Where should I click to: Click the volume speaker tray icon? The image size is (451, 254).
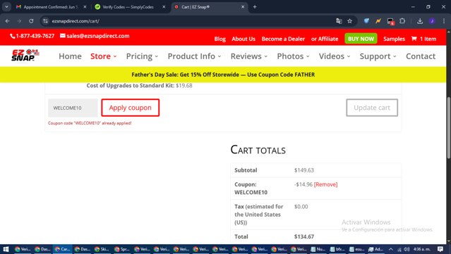pyautogui.click(x=407, y=249)
